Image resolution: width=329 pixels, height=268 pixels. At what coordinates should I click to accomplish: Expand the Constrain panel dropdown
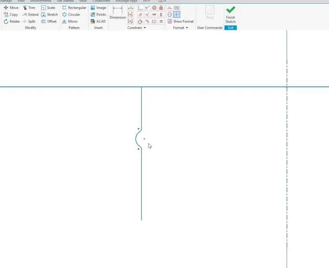[145, 28]
